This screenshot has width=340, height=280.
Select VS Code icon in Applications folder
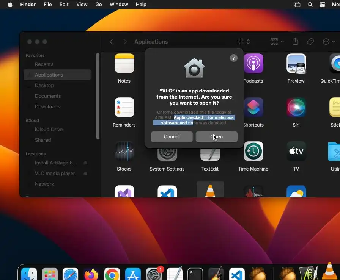[167, 191]
